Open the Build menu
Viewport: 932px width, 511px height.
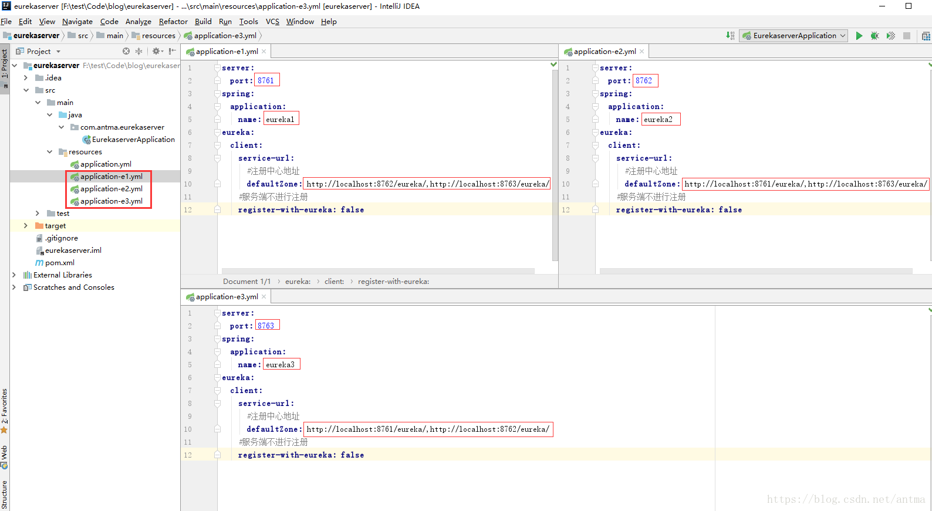(x=203, y=22)
